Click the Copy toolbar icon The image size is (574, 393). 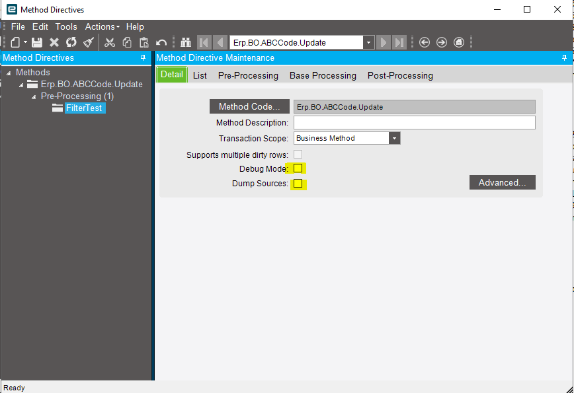pyautogui.click(x=127, y=42)
